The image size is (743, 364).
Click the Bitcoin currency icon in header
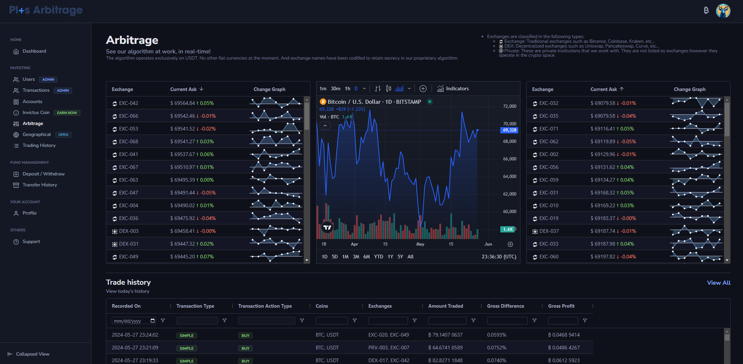(706, 11)
